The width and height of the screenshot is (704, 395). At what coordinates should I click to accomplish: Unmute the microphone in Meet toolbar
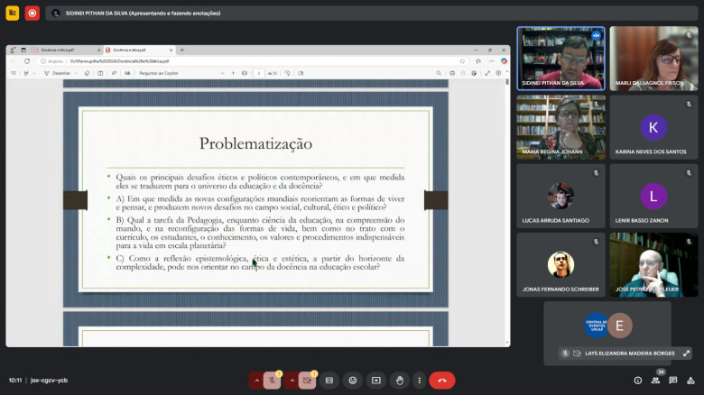272,381
